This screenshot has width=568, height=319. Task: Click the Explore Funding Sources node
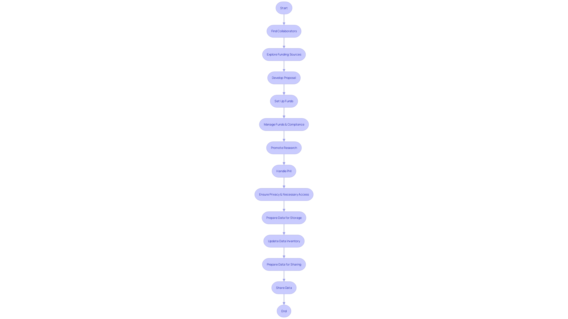(284, 54)
